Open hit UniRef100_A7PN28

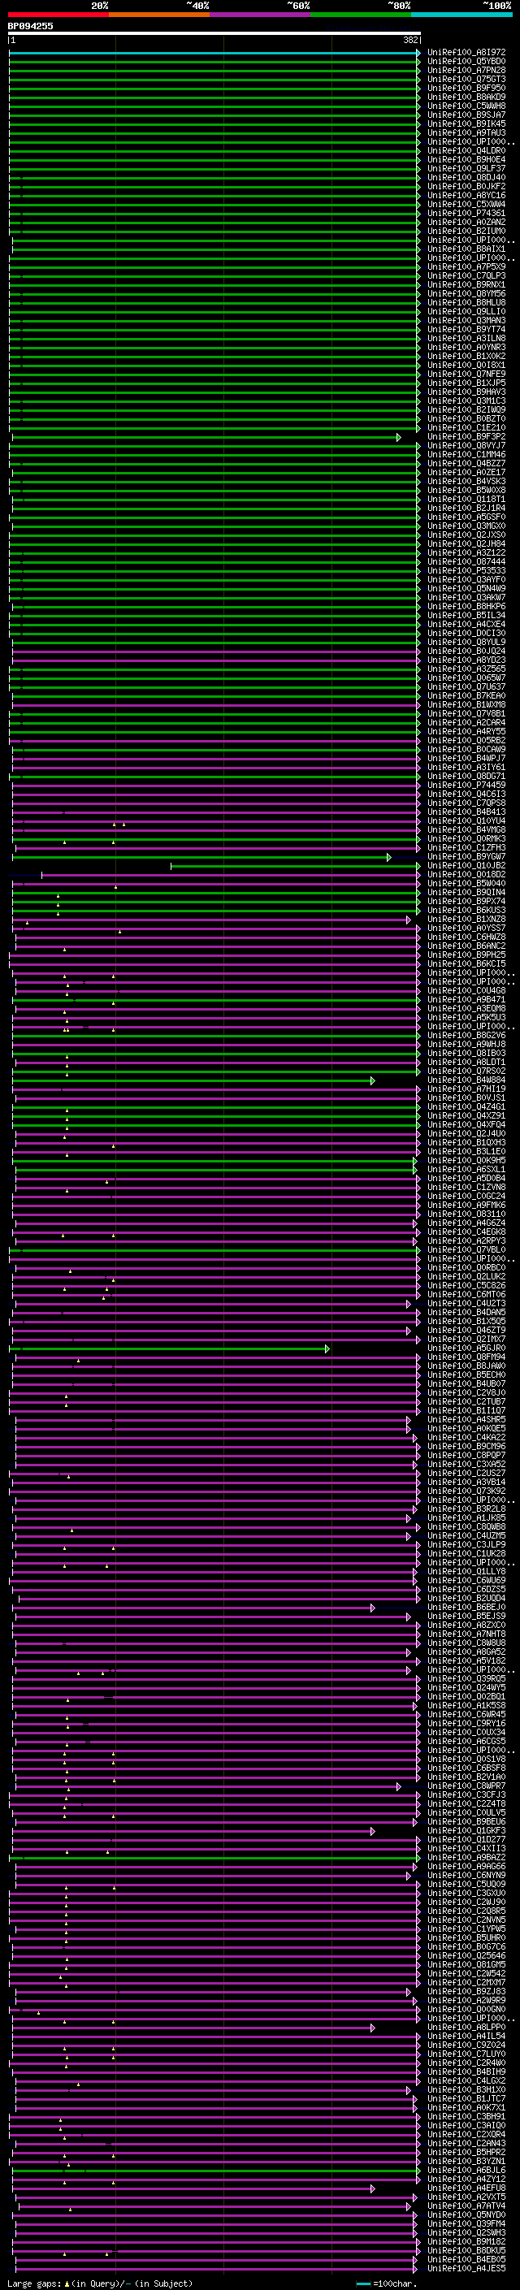(x=466, y=70)
